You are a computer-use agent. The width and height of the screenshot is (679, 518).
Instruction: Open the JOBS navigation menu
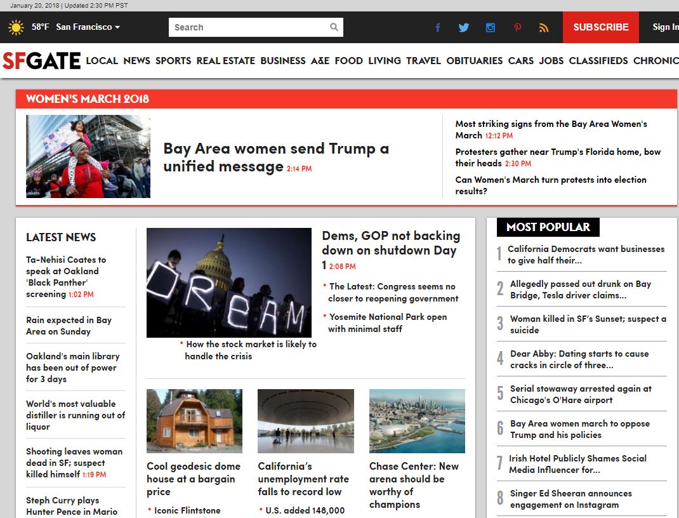pos(551,61)
